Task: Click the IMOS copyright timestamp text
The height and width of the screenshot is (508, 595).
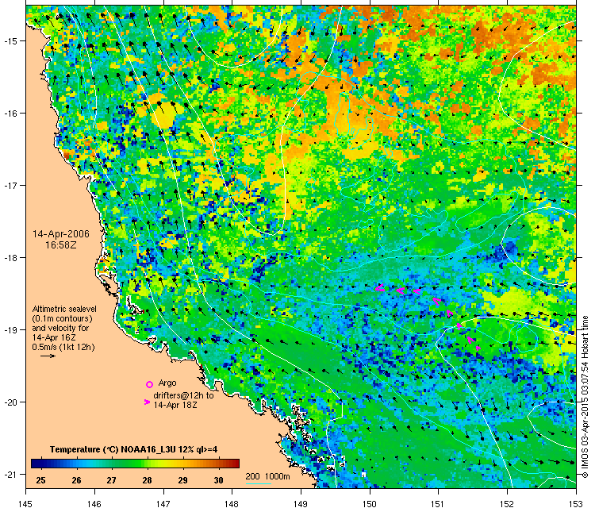Action: tap(585, 397)
